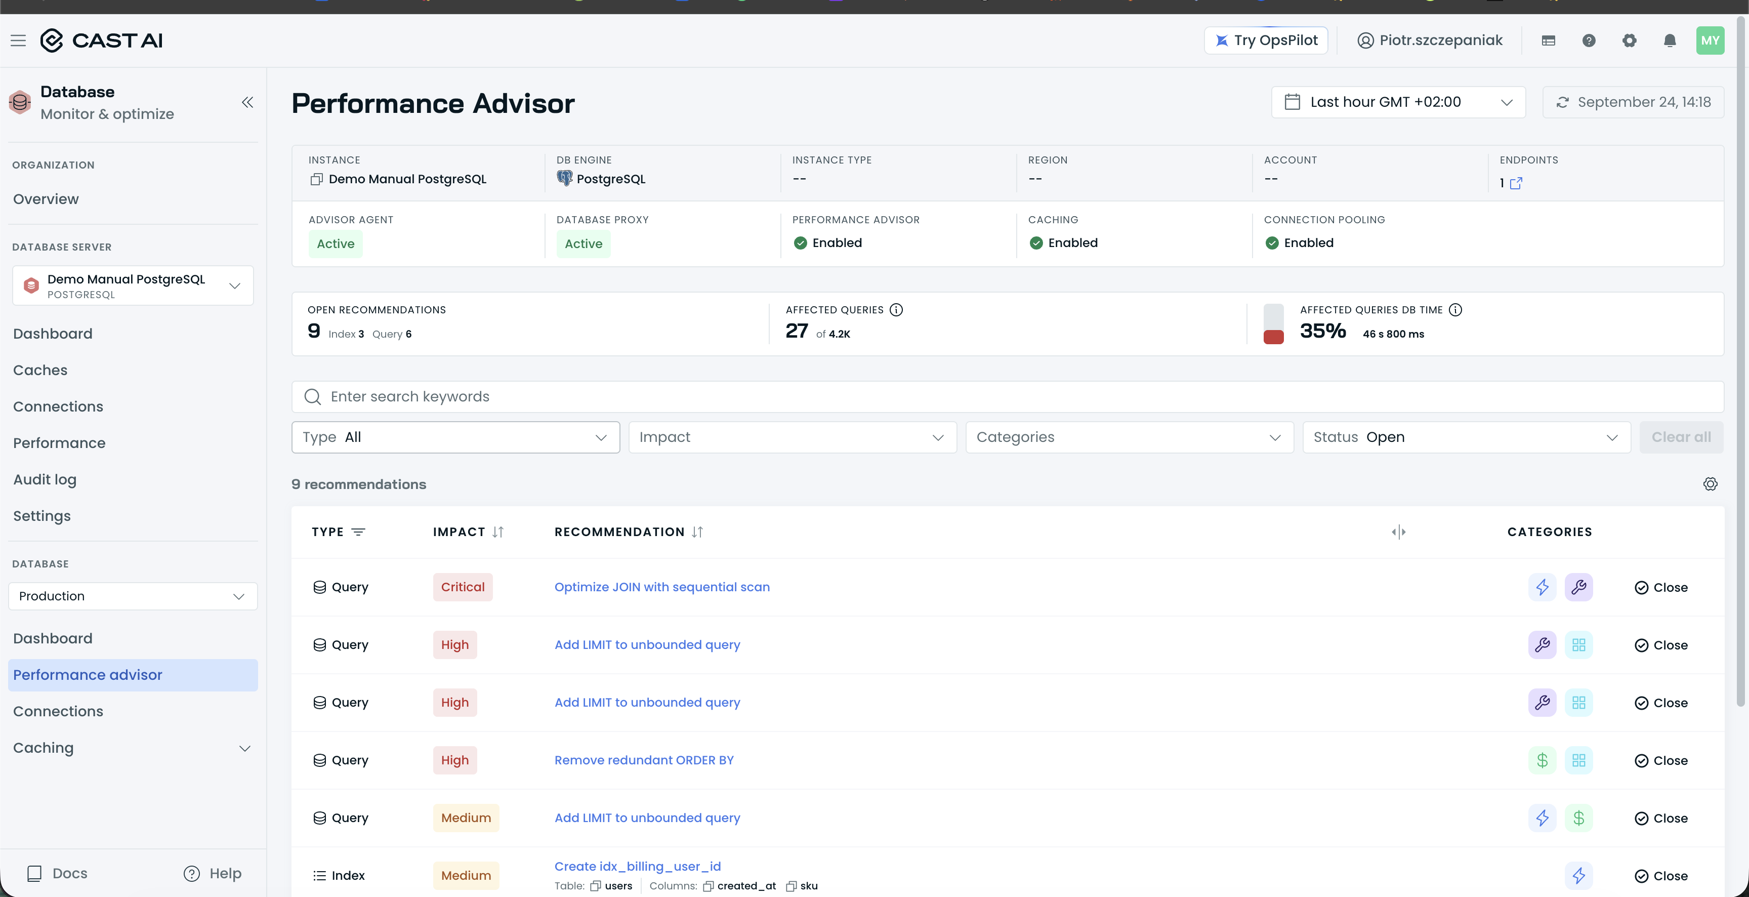Show info for Affected Queries
This screenshot has height=897, width=1749.
pyautogui.click(x=896, y=310)
